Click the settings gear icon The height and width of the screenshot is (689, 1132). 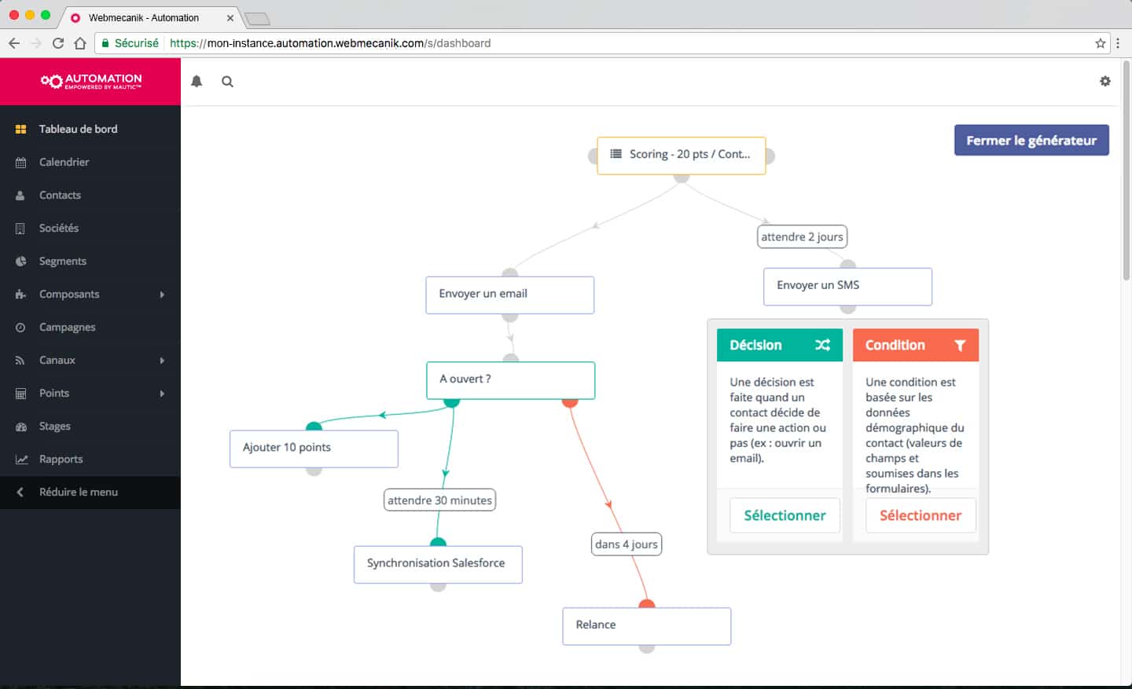(1104, 81)
